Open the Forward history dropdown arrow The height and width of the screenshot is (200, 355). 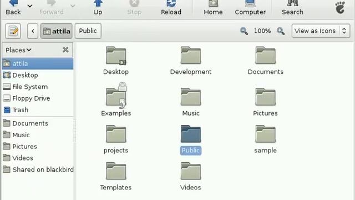(73, 6)
